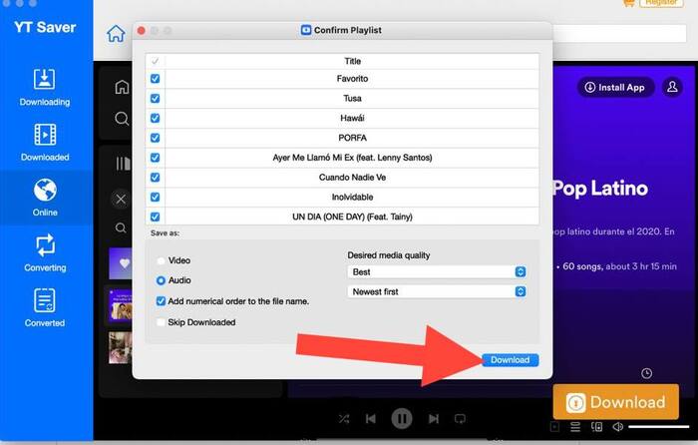Image resolution: width=698 pixels, height=445 pixels.
Task: Select the Video radio button
Action: point(161,260)
